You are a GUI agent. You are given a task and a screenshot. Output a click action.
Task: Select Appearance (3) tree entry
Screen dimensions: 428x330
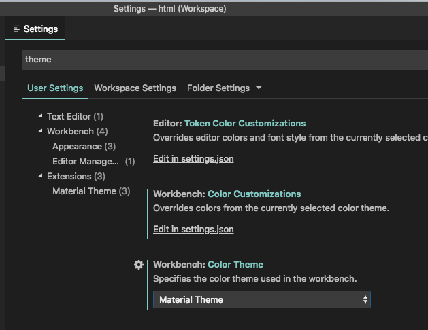pos(84,147)
